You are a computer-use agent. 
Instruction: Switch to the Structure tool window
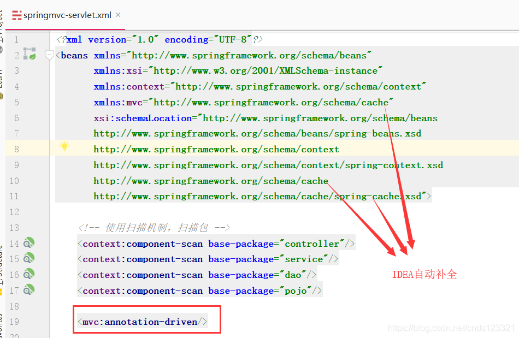tap(3, 262)
